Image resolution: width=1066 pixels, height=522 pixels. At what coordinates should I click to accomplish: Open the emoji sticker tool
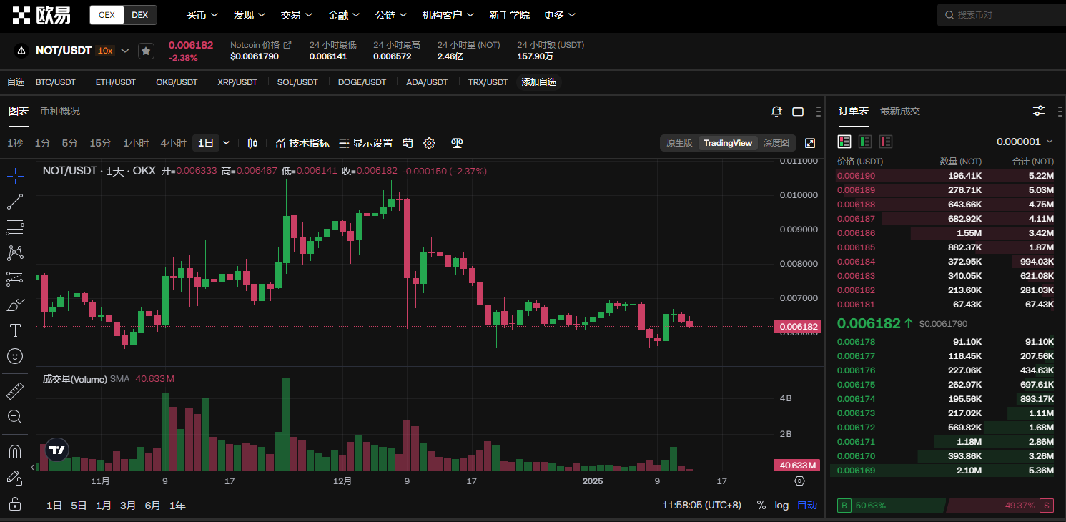[x=15, y=355]
